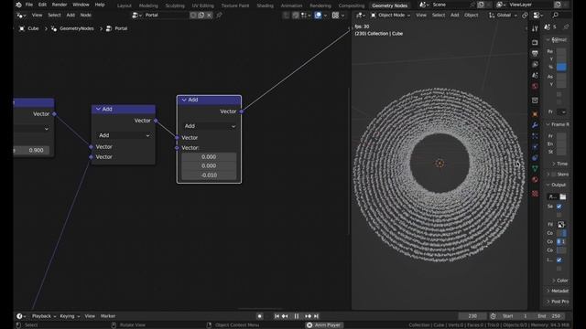This screenshot has width=586, height=329.
Task: Open the node editor type selector icon
Action: click(21, 16)
